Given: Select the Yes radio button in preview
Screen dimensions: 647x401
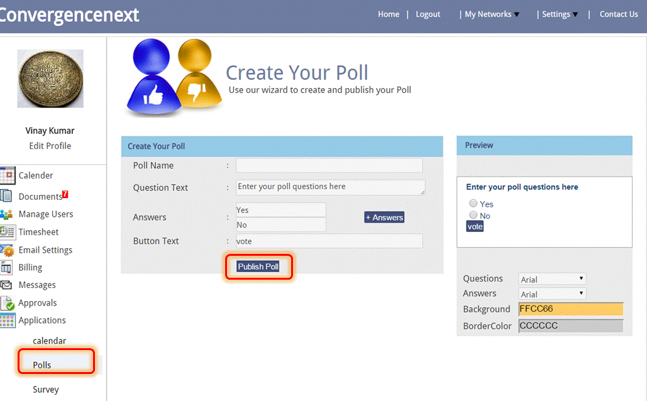Looking at the screenshot, I should [x=473, y=204].
